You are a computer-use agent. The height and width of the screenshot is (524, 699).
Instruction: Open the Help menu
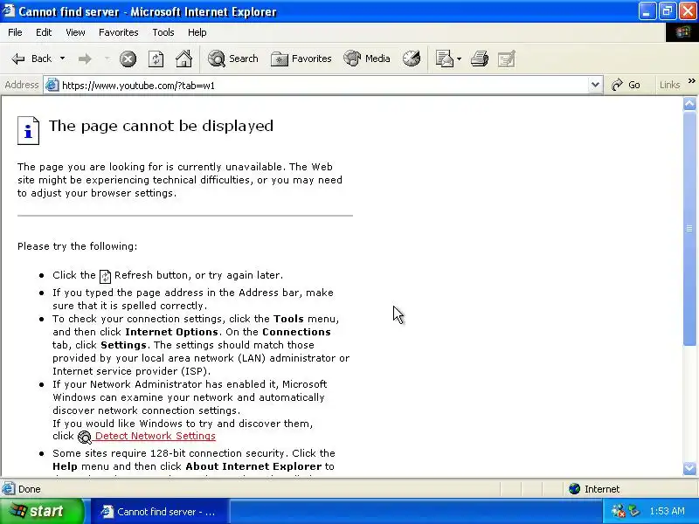[197, 32]
